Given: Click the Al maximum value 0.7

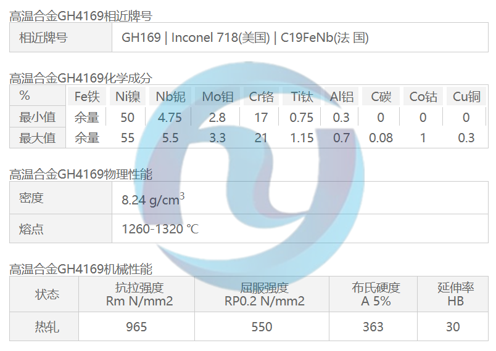Looking at the screenshot, I should tap(341, 138).
